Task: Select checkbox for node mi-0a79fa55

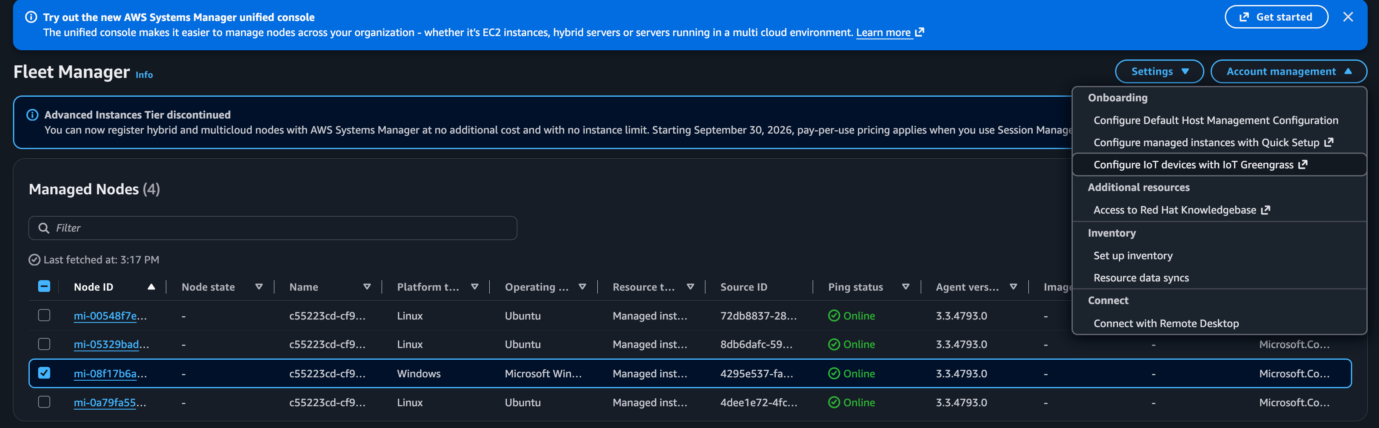Action: pos(44,402)
